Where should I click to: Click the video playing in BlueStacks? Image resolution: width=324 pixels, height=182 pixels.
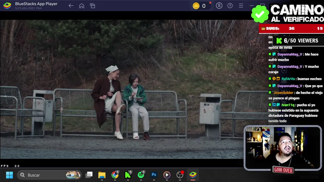121,89
